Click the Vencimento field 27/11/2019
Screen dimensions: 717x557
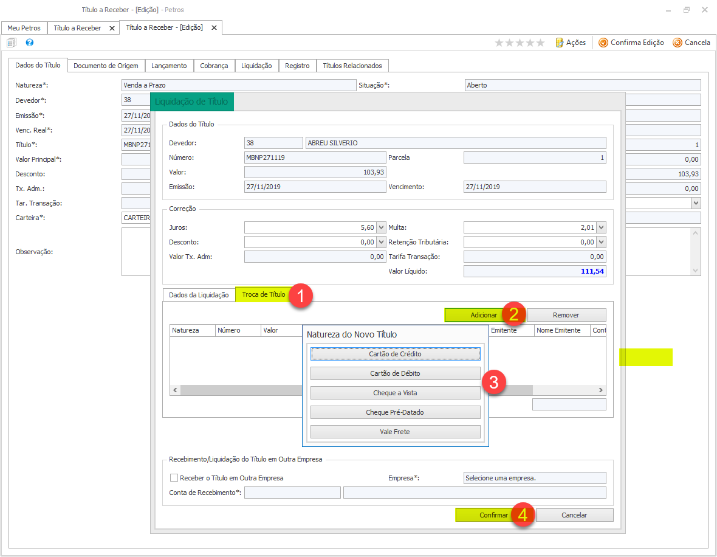[535, 187]
